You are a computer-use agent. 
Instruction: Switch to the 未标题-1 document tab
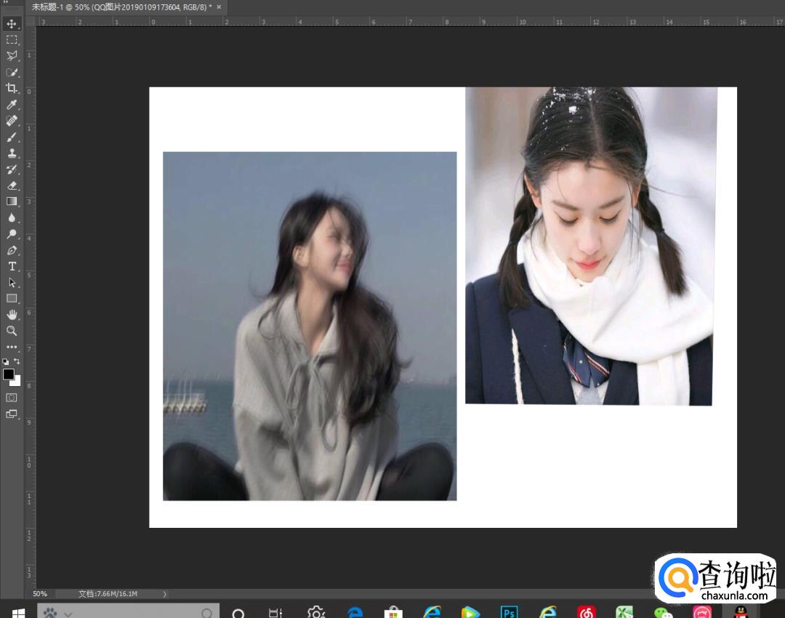pyautogui.click(x=121, y=7)
